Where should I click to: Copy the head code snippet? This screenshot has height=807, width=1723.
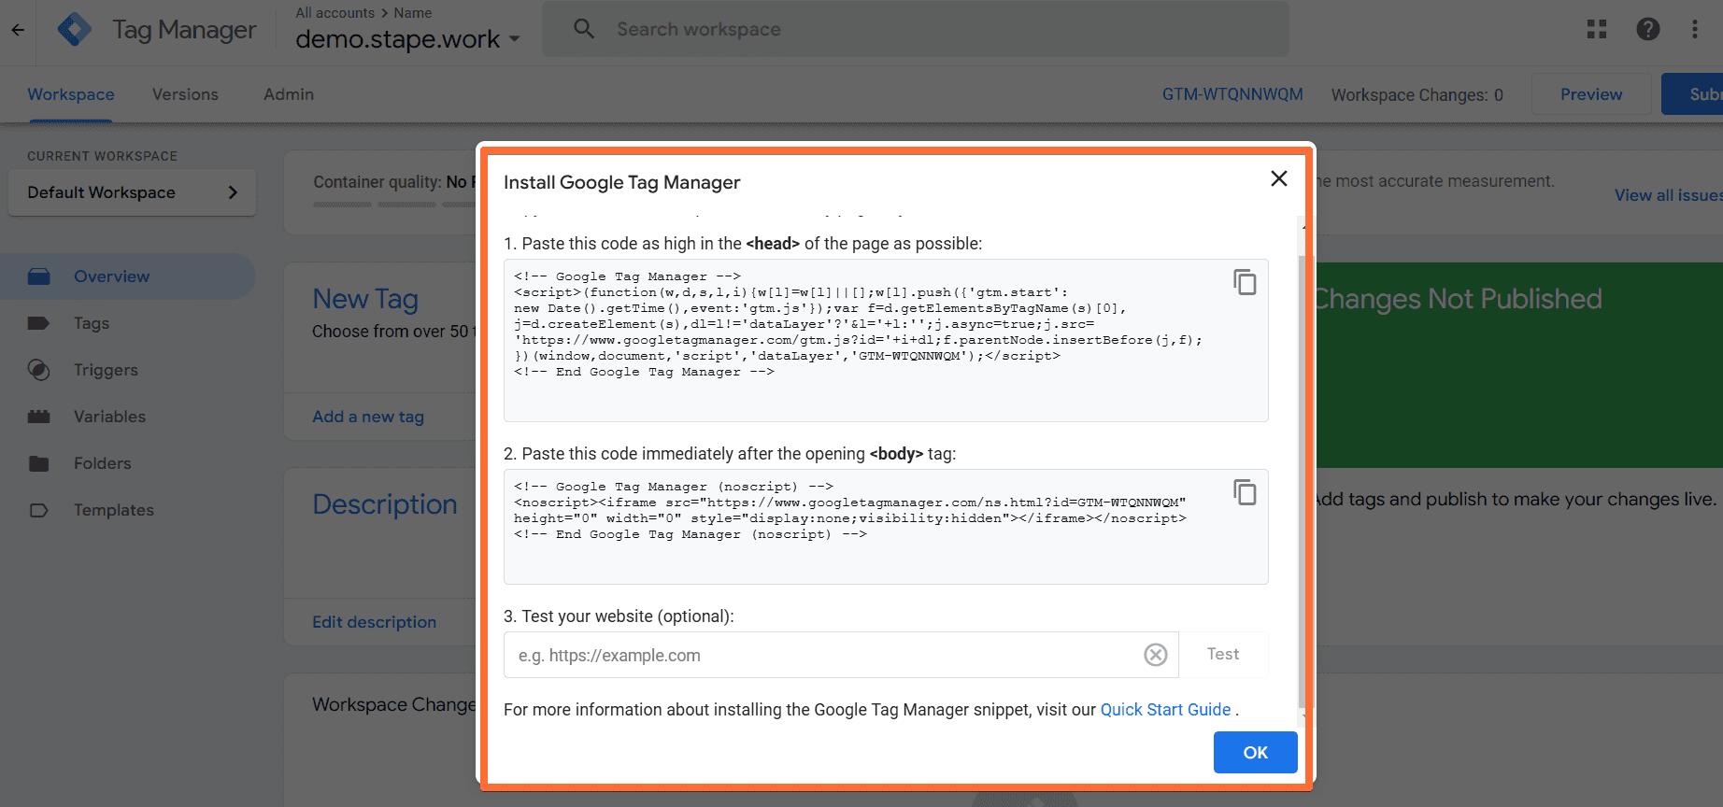click(x=1245, y=282)
